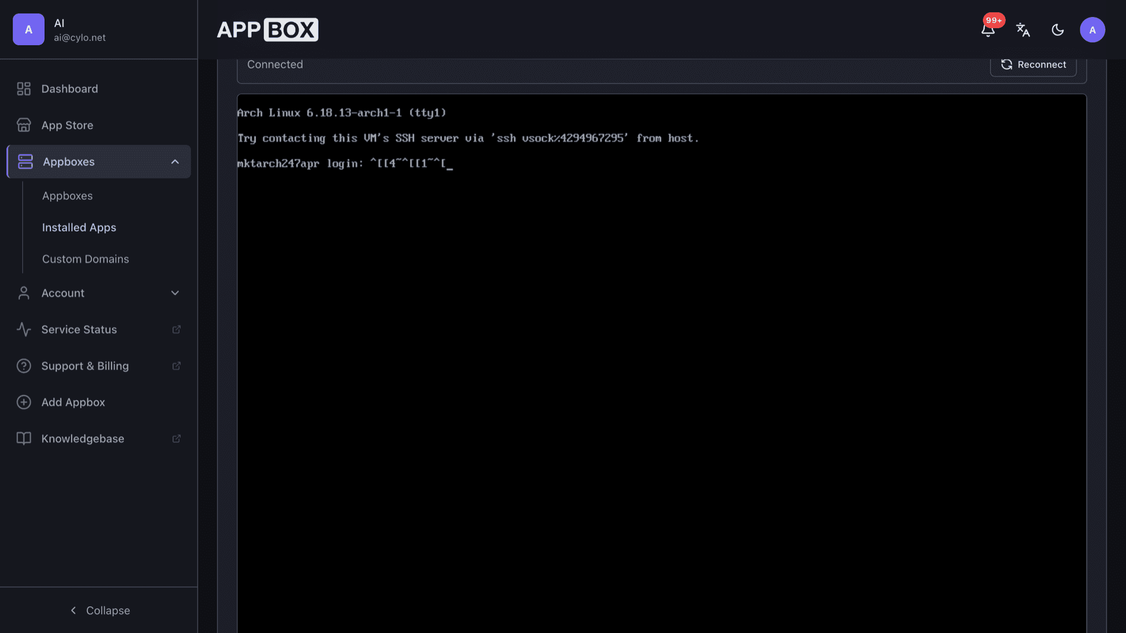Viewport: 1126px width, 633px height.
Task: Click external link icon beside Service Status
Action: pyautogui.click(x=176, y=329)
